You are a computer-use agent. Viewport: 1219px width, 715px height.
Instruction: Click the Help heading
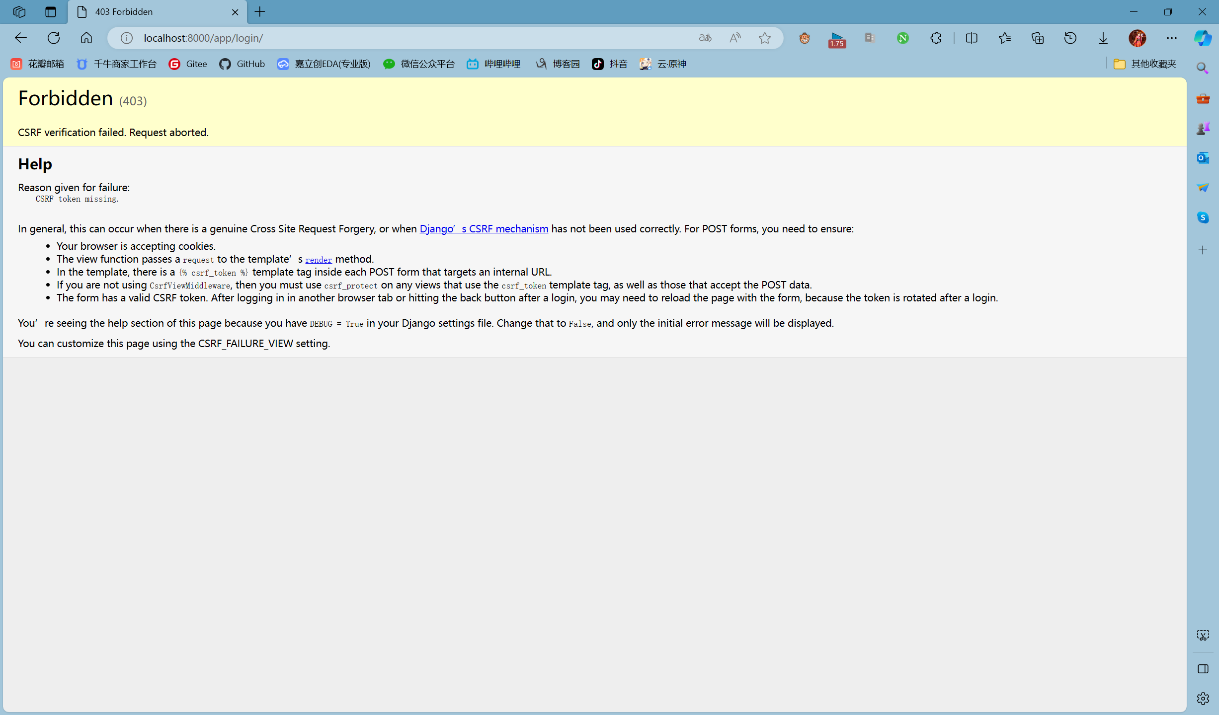(35, 164)
